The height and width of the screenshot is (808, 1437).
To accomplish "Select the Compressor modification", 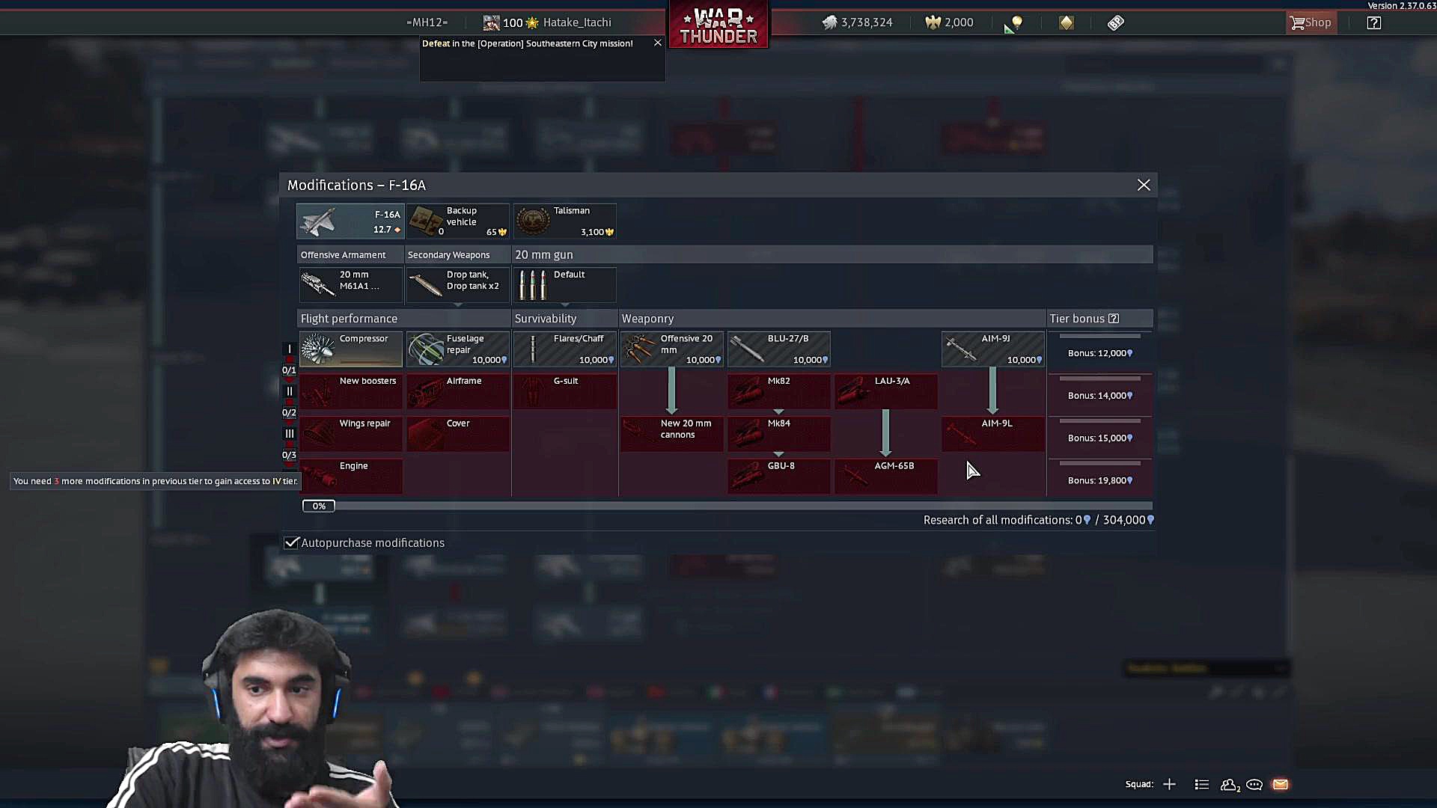I will (x=350, y=349).
